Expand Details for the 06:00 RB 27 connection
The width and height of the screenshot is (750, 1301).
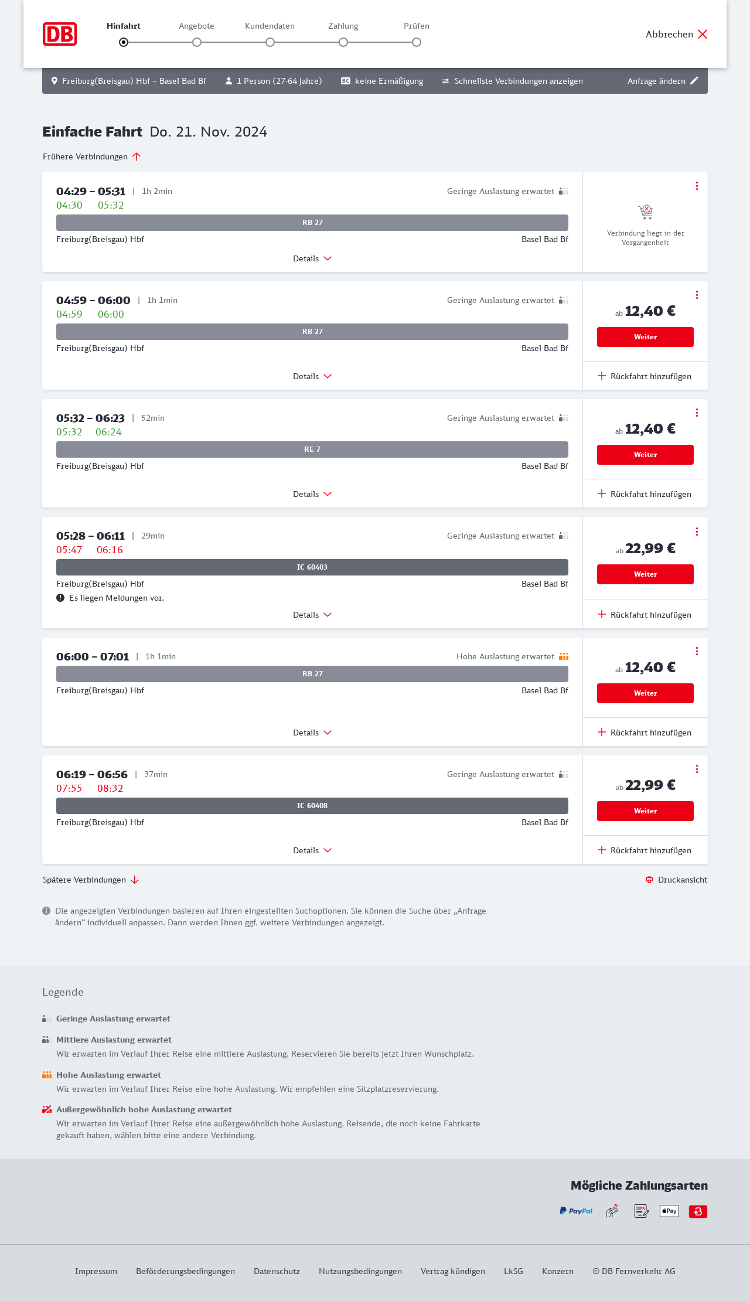coord(312,733)
